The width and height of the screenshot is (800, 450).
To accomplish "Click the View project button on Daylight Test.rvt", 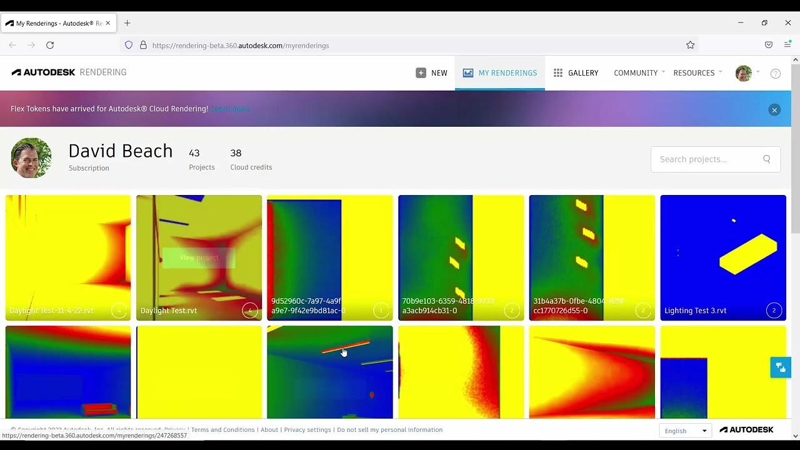I will [x=199, y=257].
